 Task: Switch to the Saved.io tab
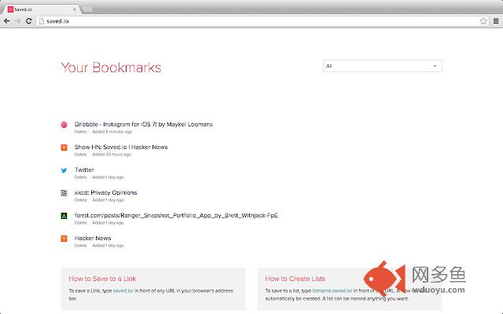pyautogui.click(x=39, y=8)
